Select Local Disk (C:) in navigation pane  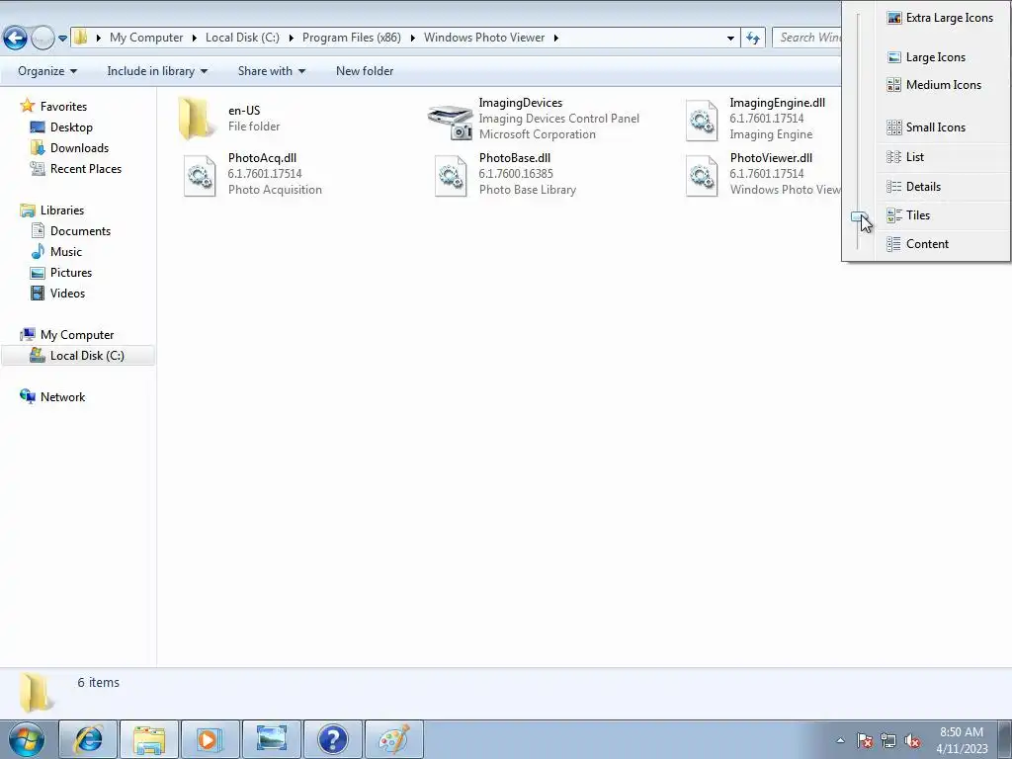pos(78,356)
